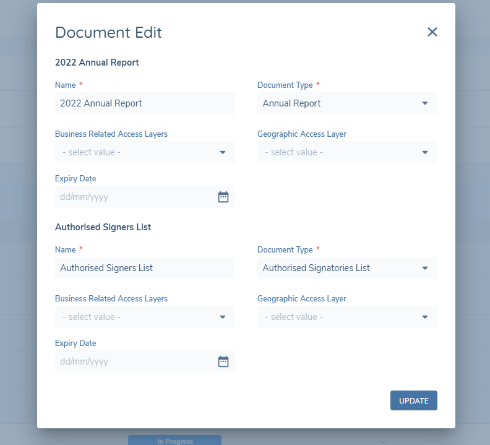This screenshot has height=445, width=490.
Task: Click arrow on first Geographic Access Layer field
Action: pyautogui.click(x=425, y=152)
